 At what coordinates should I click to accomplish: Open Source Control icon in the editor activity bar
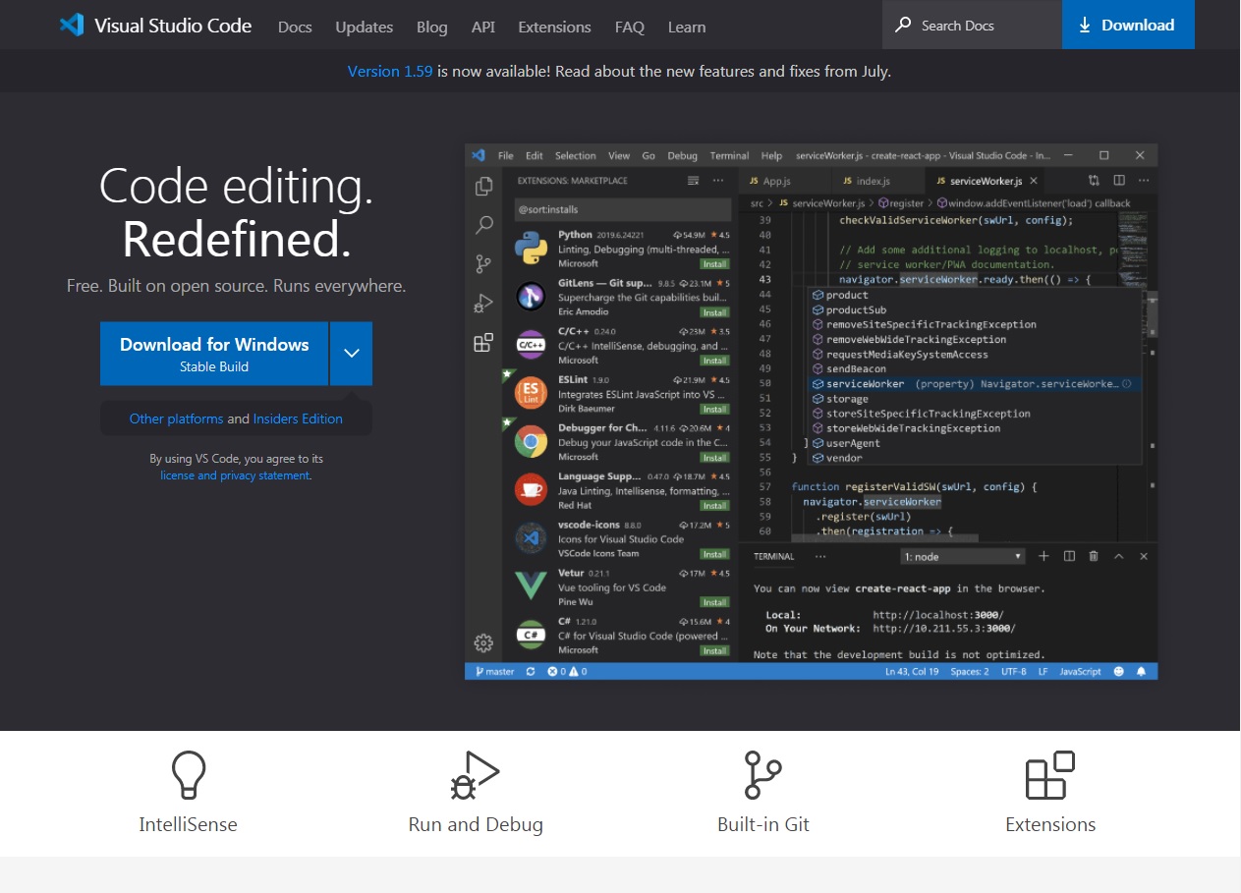[x=483, y=263]
